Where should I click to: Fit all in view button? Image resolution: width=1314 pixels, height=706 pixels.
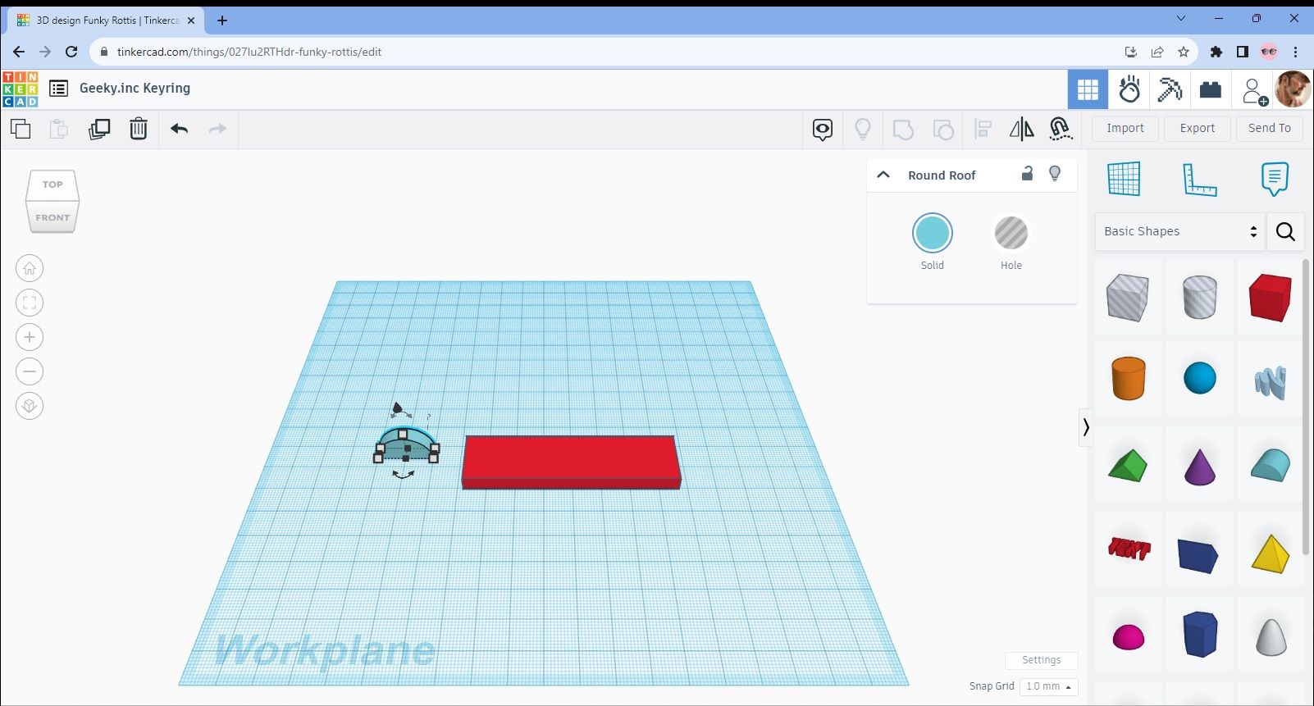click(30, 303)
